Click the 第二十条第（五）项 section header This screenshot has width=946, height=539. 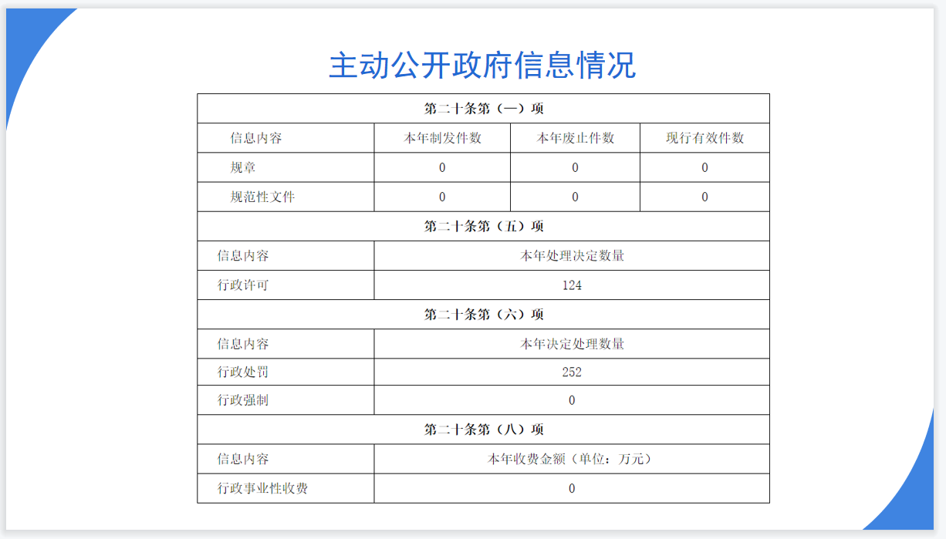coord(483,226)
